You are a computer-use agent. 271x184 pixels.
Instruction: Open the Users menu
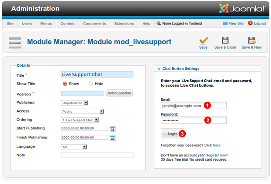click(x=27, y=24)
